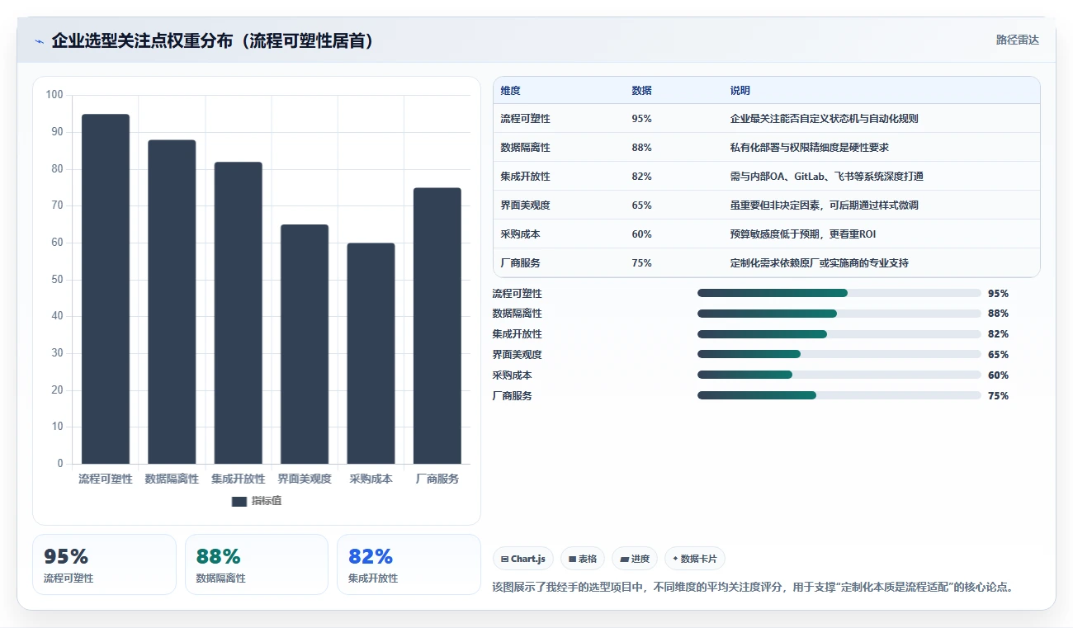Image resolution: width=1073 pixels, height=628 pixels.
Task: Click the description about 原厂或实施商
Action: [819, 263]
